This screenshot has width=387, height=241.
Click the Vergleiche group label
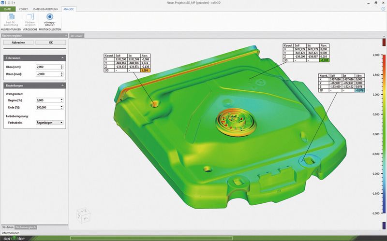pyautogui.click(x=30, y=29)
